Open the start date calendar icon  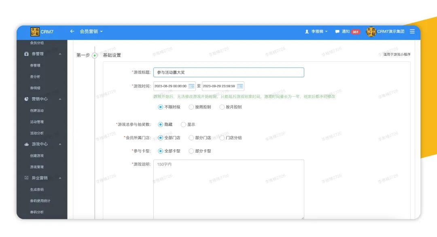tap(191, 86)
